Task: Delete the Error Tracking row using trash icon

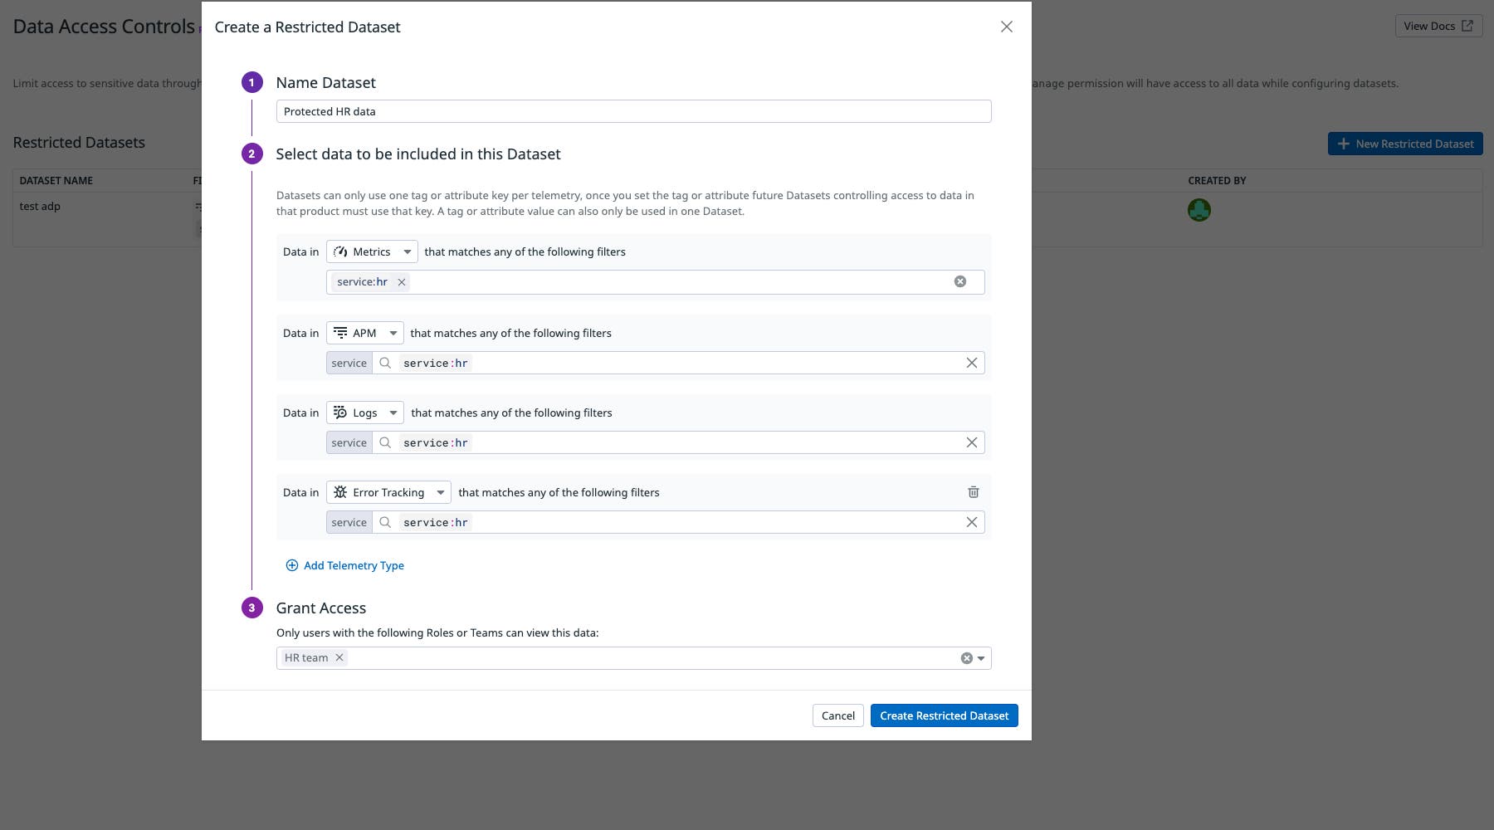Action: tap(973, 491)
